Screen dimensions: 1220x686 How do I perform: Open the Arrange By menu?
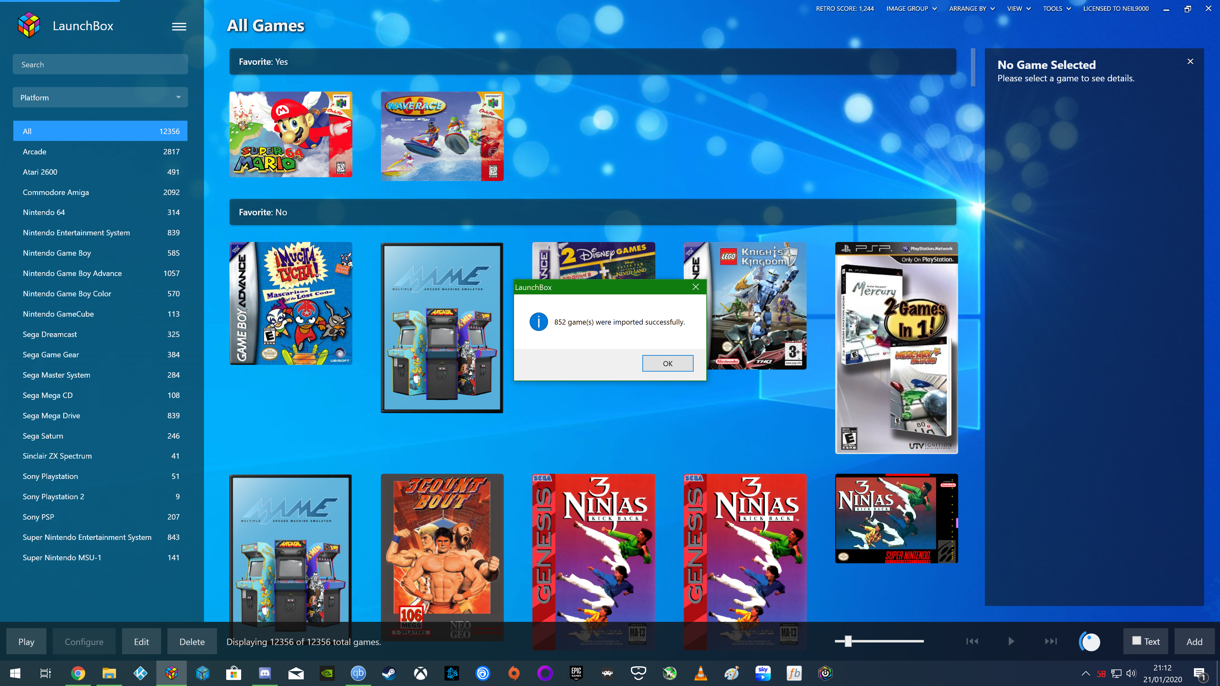coord(971,9)
